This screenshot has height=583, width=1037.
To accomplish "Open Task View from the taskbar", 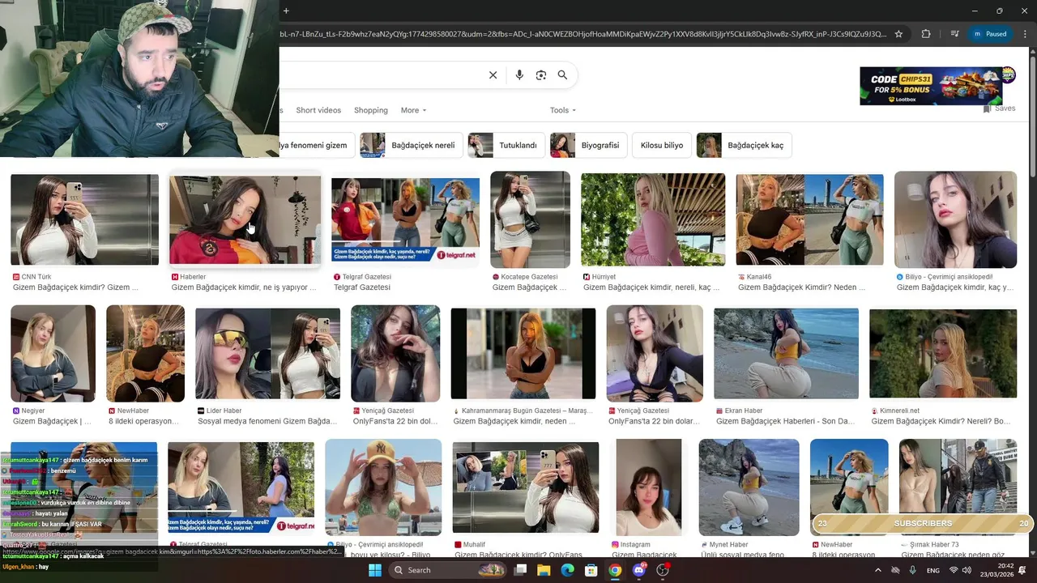I will click(x=521, y=570).
